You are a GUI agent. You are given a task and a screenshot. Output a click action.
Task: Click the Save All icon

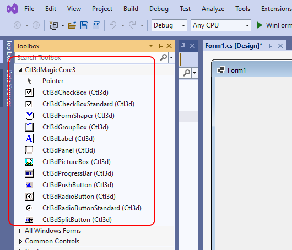click(96, 25)
